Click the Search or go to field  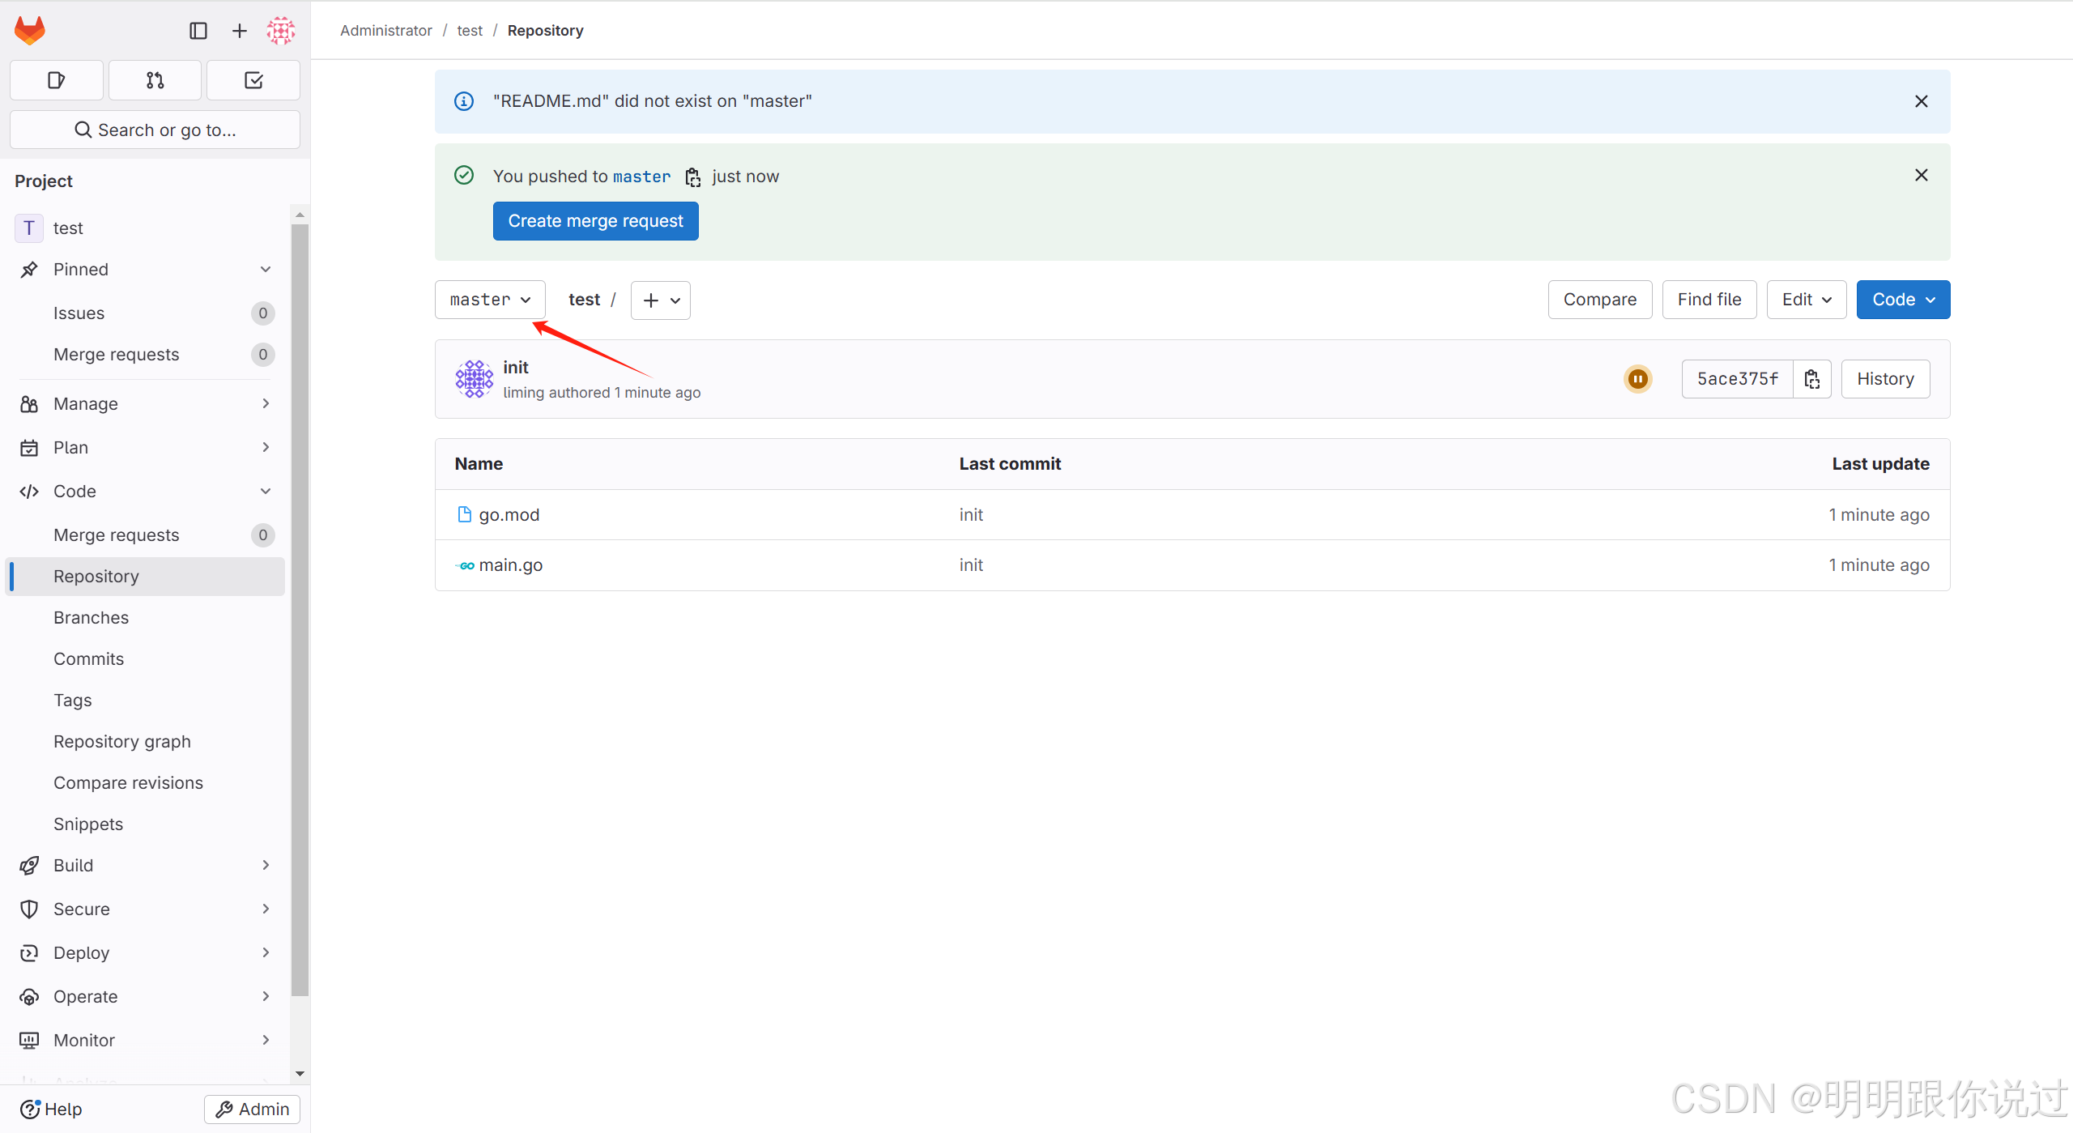tap(155, 130)
